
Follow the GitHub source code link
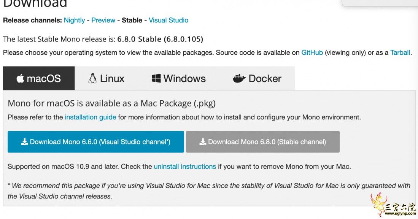312,52
